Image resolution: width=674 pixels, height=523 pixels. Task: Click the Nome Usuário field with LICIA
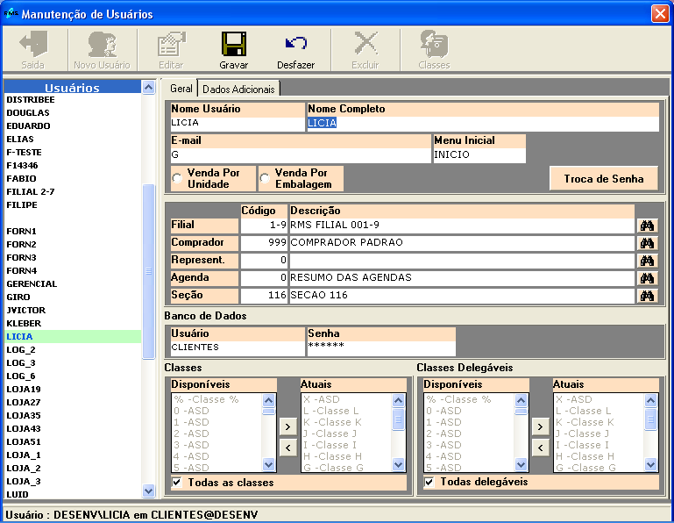(238, 124)
